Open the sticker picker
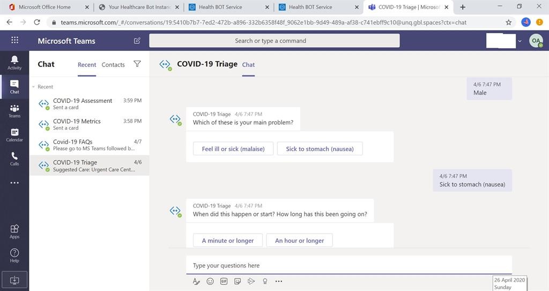Screen dimensions: 549x291 click(x=238, y=281)
